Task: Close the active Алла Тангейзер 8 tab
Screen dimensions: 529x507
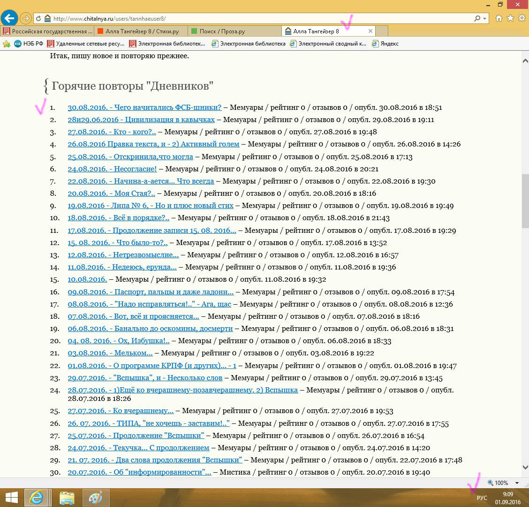Action: tap(370, 31)
